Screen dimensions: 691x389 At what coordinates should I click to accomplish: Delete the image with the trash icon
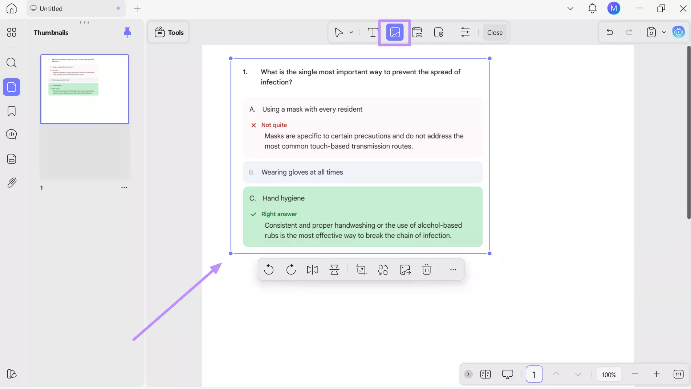[x=427, y=270]
